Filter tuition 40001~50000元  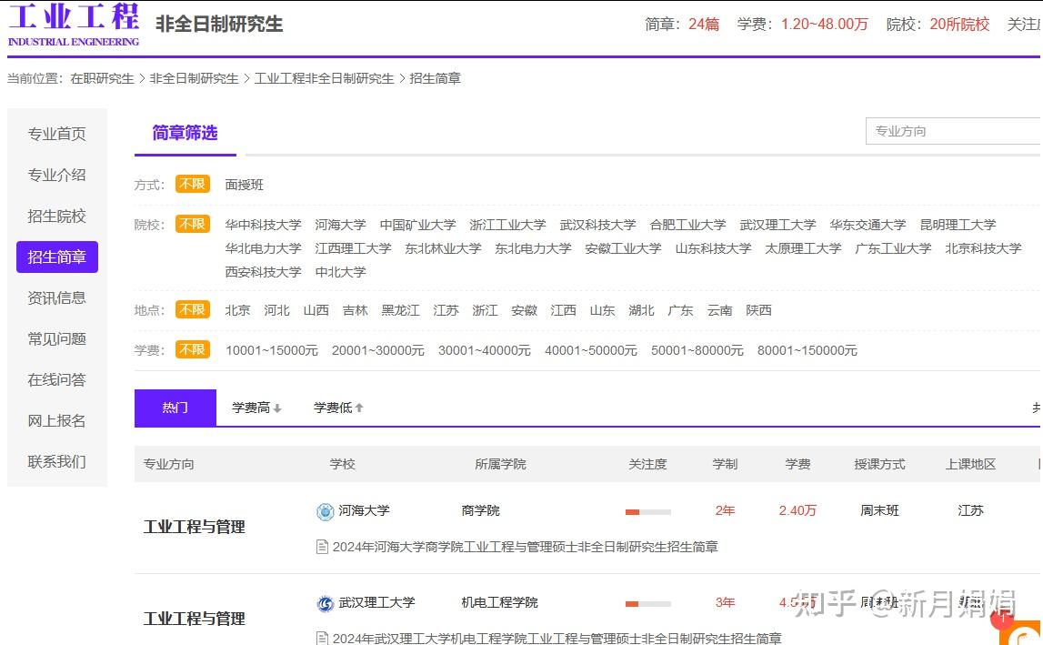[x=591, y=350]
